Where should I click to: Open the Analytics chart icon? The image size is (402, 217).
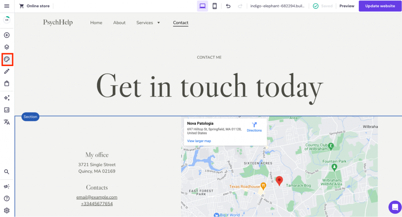click(x=7, y=110)
